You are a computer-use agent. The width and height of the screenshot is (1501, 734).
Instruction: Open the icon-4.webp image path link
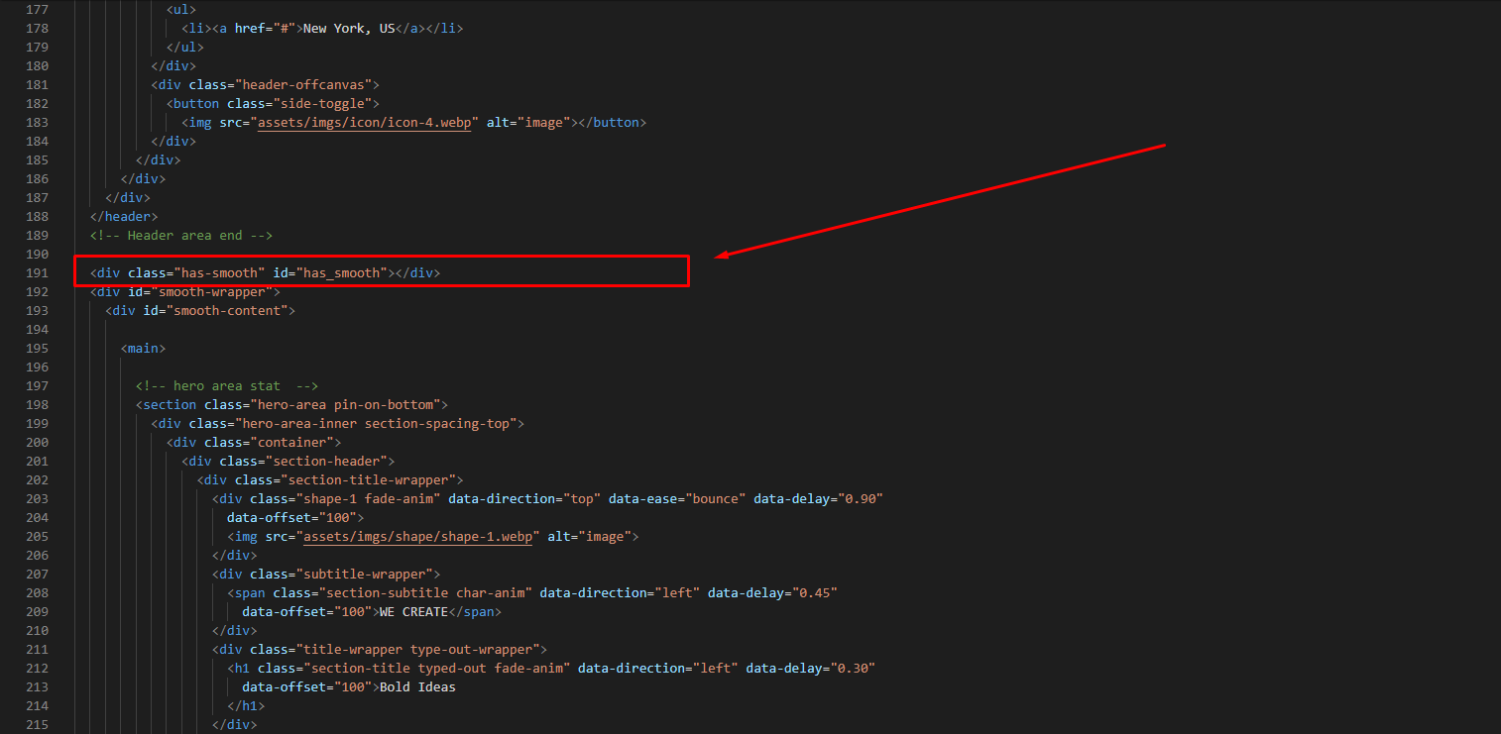[x=369, y=122]
